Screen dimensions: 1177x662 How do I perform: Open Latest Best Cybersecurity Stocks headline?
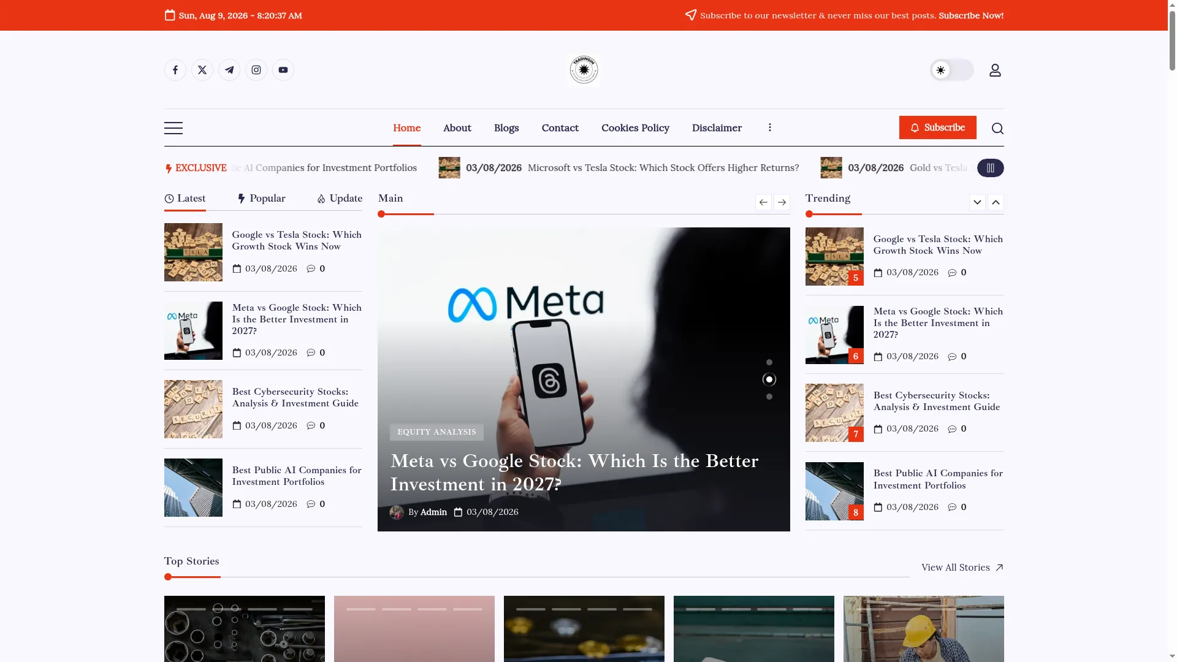click(x=295, y=397)
